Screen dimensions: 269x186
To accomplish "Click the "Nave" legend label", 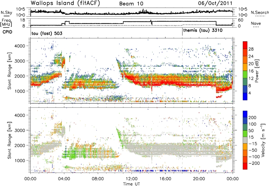I will pos(256,23).
